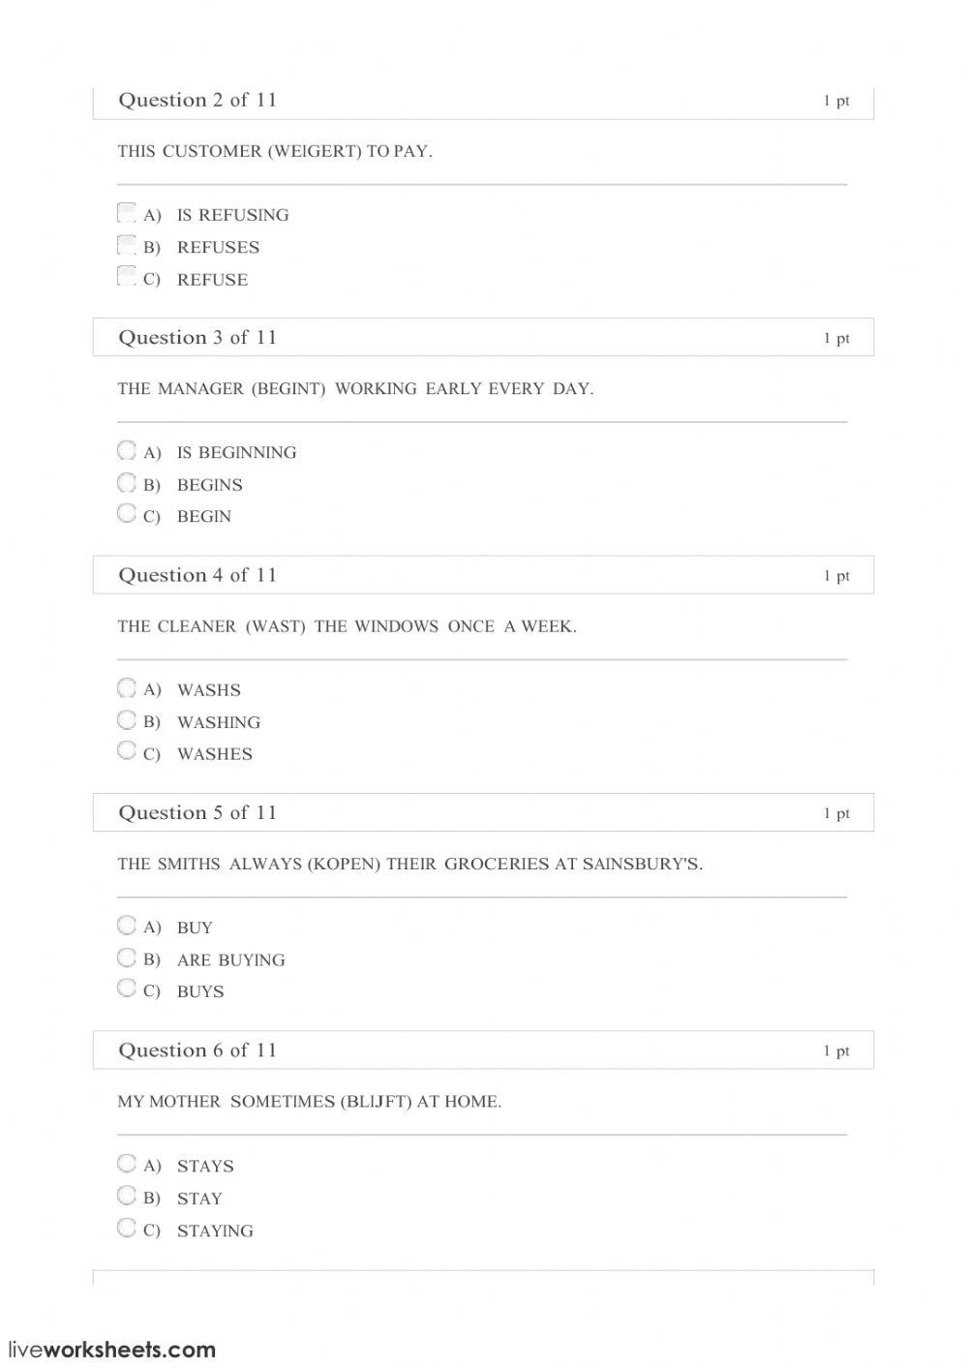Select WASHS for the cleaner question

(x=126, y=687)
